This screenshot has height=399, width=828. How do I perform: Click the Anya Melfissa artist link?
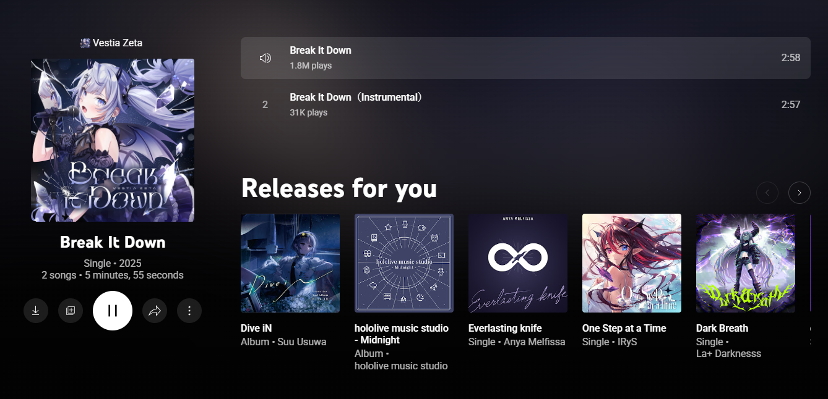[535, 342]
